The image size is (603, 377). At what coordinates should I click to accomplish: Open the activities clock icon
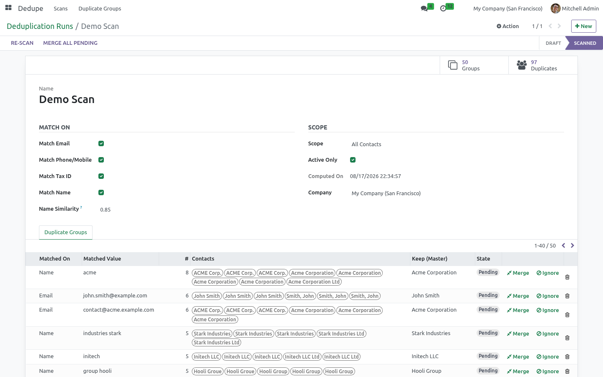(443, 8)
